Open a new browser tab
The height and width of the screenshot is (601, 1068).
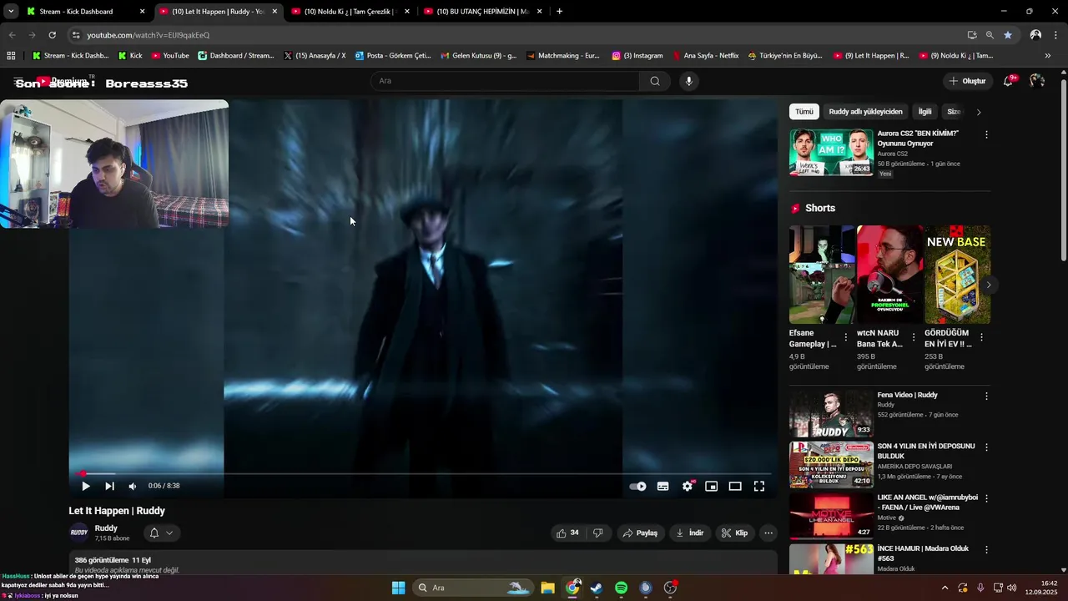(x=559, y=12)
